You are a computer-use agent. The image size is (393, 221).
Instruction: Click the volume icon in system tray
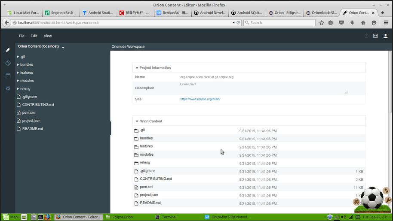pyautogui.click(x=344, y=217)
